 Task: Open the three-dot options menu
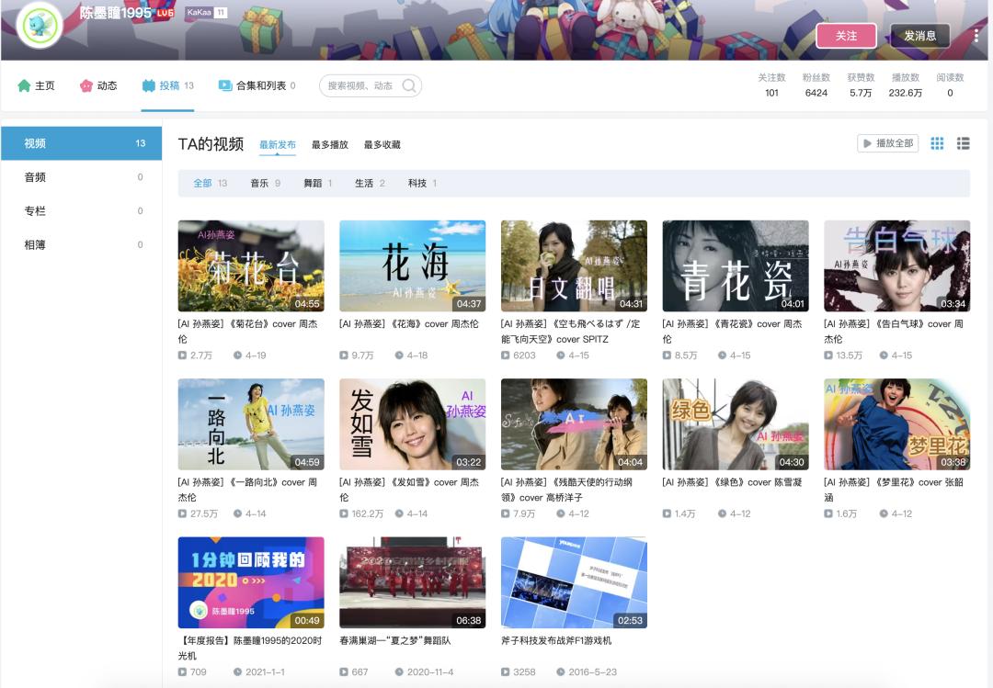(x=976, y=36)
